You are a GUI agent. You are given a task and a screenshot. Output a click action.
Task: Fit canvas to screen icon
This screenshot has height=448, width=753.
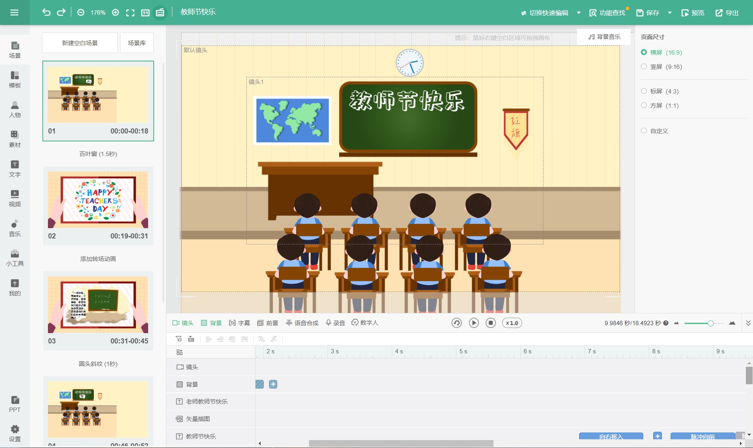tap(130, 13)
